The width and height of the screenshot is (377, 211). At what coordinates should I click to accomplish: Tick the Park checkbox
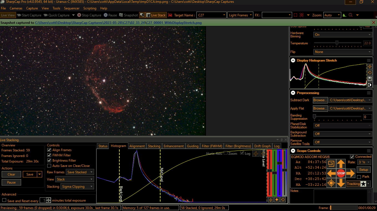[359, 177]
